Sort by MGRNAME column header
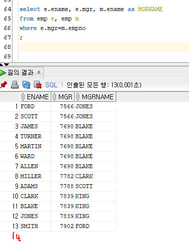 [95, 97]
